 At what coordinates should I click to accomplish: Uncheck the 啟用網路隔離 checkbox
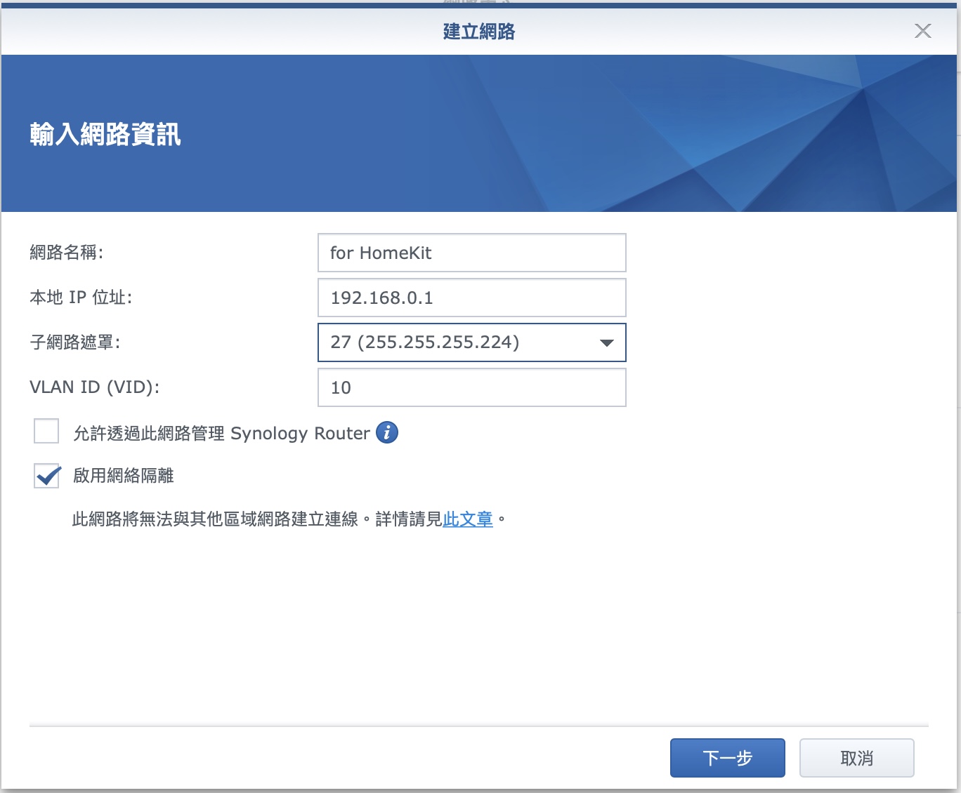click(x=46, y=475)
